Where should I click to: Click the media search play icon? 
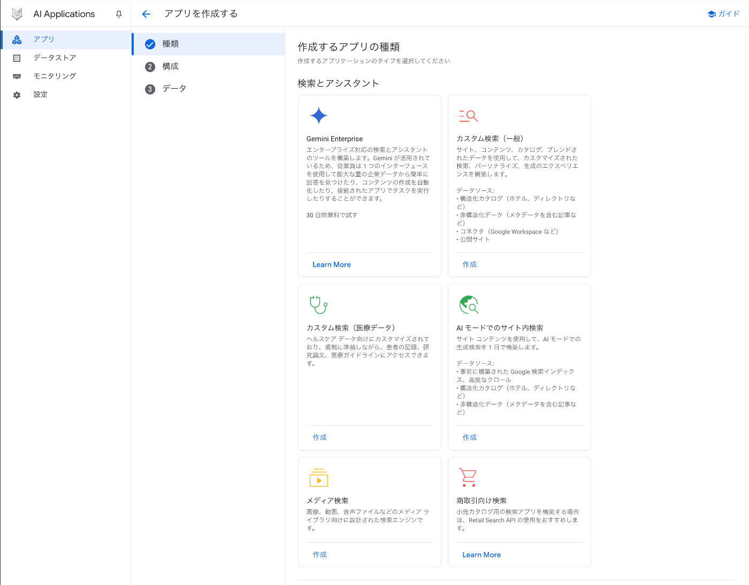(318, 478)
